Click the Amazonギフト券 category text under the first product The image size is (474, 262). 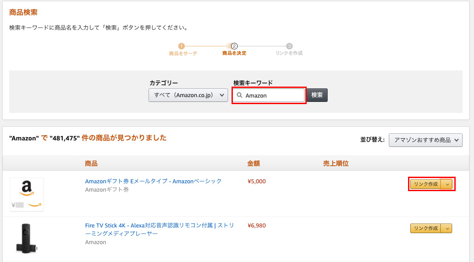[107, 190]
